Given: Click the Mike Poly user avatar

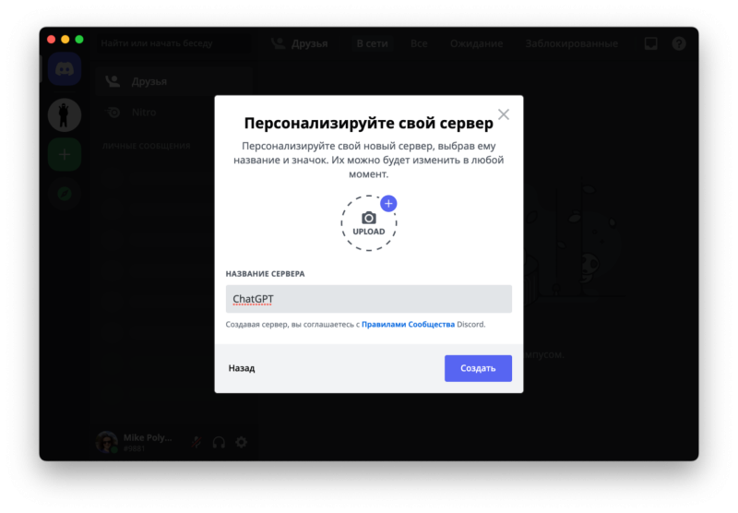Looking at the screenshot, I should click(x=107, y=442).
